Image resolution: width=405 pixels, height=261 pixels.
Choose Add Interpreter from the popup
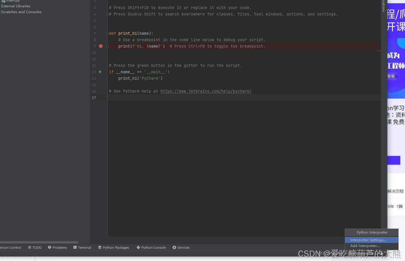click(x=364, y=246)
